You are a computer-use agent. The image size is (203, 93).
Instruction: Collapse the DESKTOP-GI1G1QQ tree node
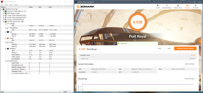point(2,9)
